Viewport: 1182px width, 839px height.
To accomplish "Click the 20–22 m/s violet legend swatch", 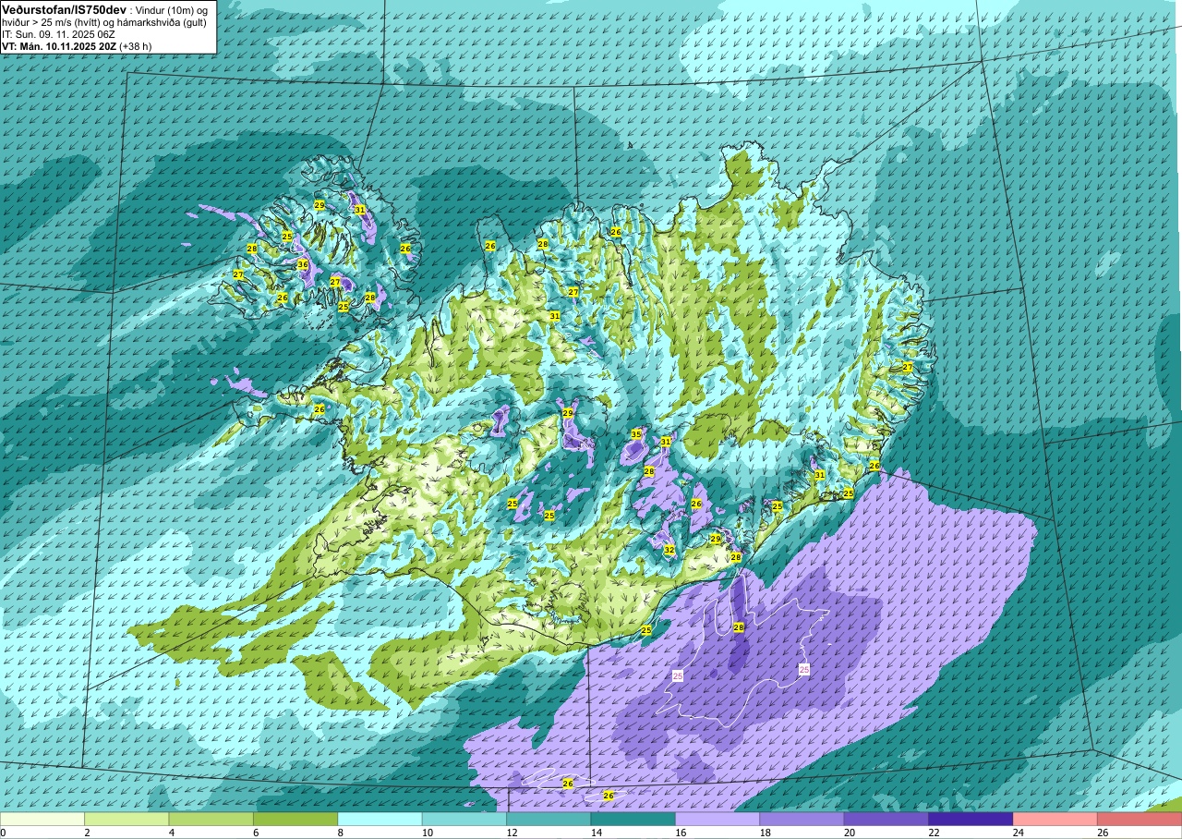I will 886,819.
